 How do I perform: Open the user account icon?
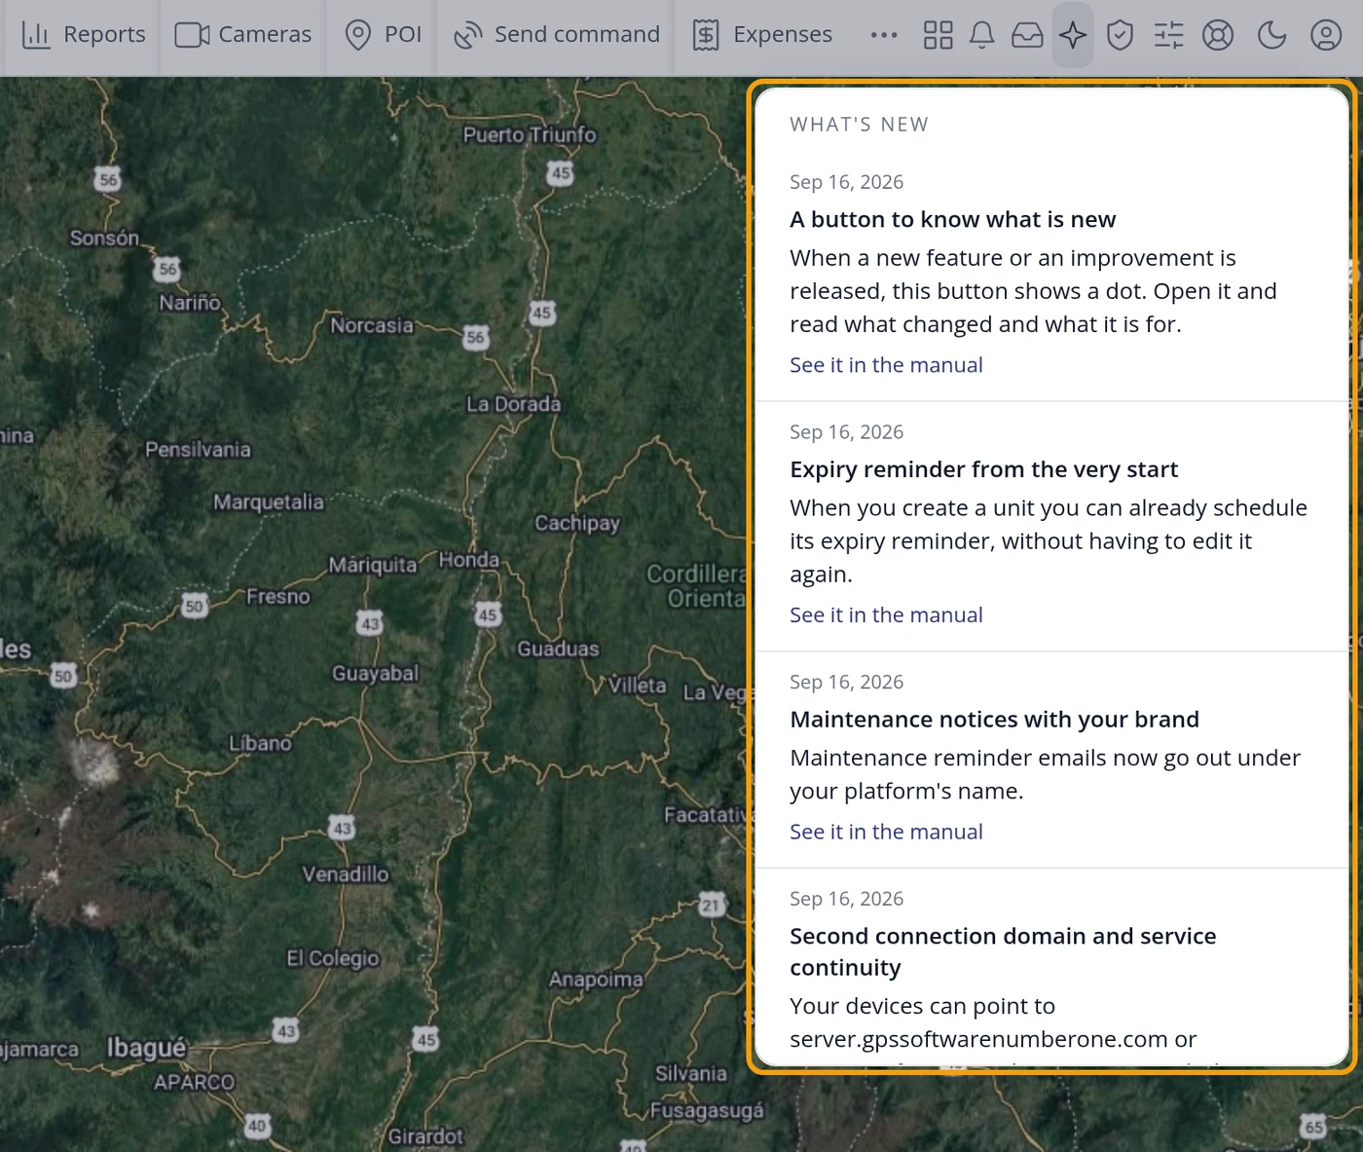click(x=1326, y=35)
